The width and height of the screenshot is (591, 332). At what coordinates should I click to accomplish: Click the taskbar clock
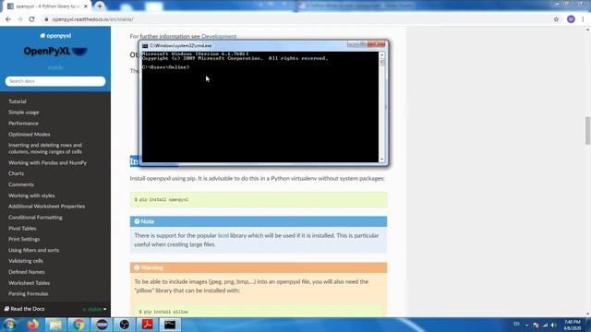(x=573, y=325)
